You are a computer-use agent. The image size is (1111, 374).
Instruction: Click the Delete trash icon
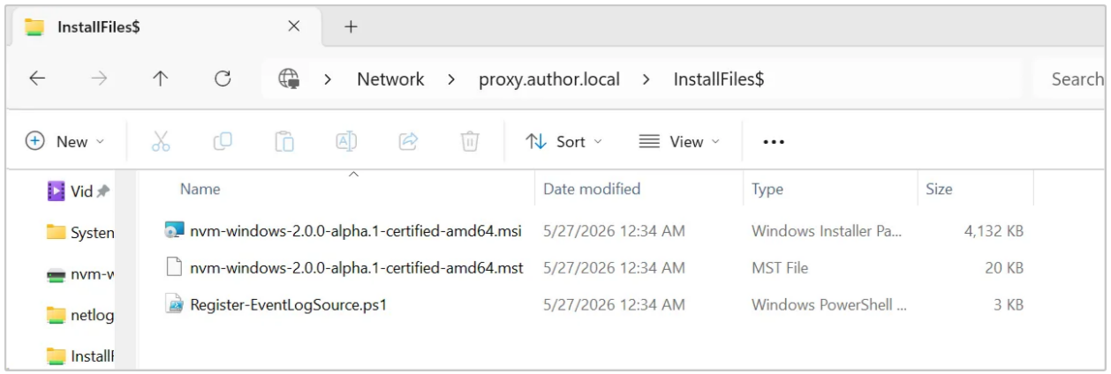(x=471, y=141)
